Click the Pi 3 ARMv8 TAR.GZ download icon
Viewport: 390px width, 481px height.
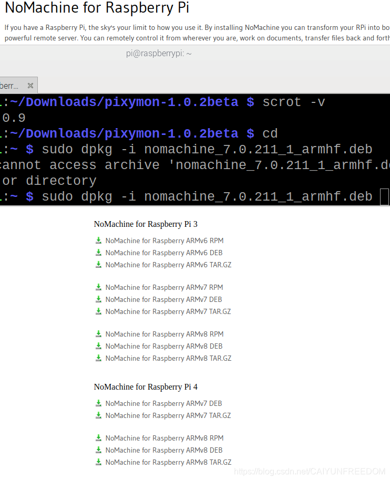tap(98, 358)
